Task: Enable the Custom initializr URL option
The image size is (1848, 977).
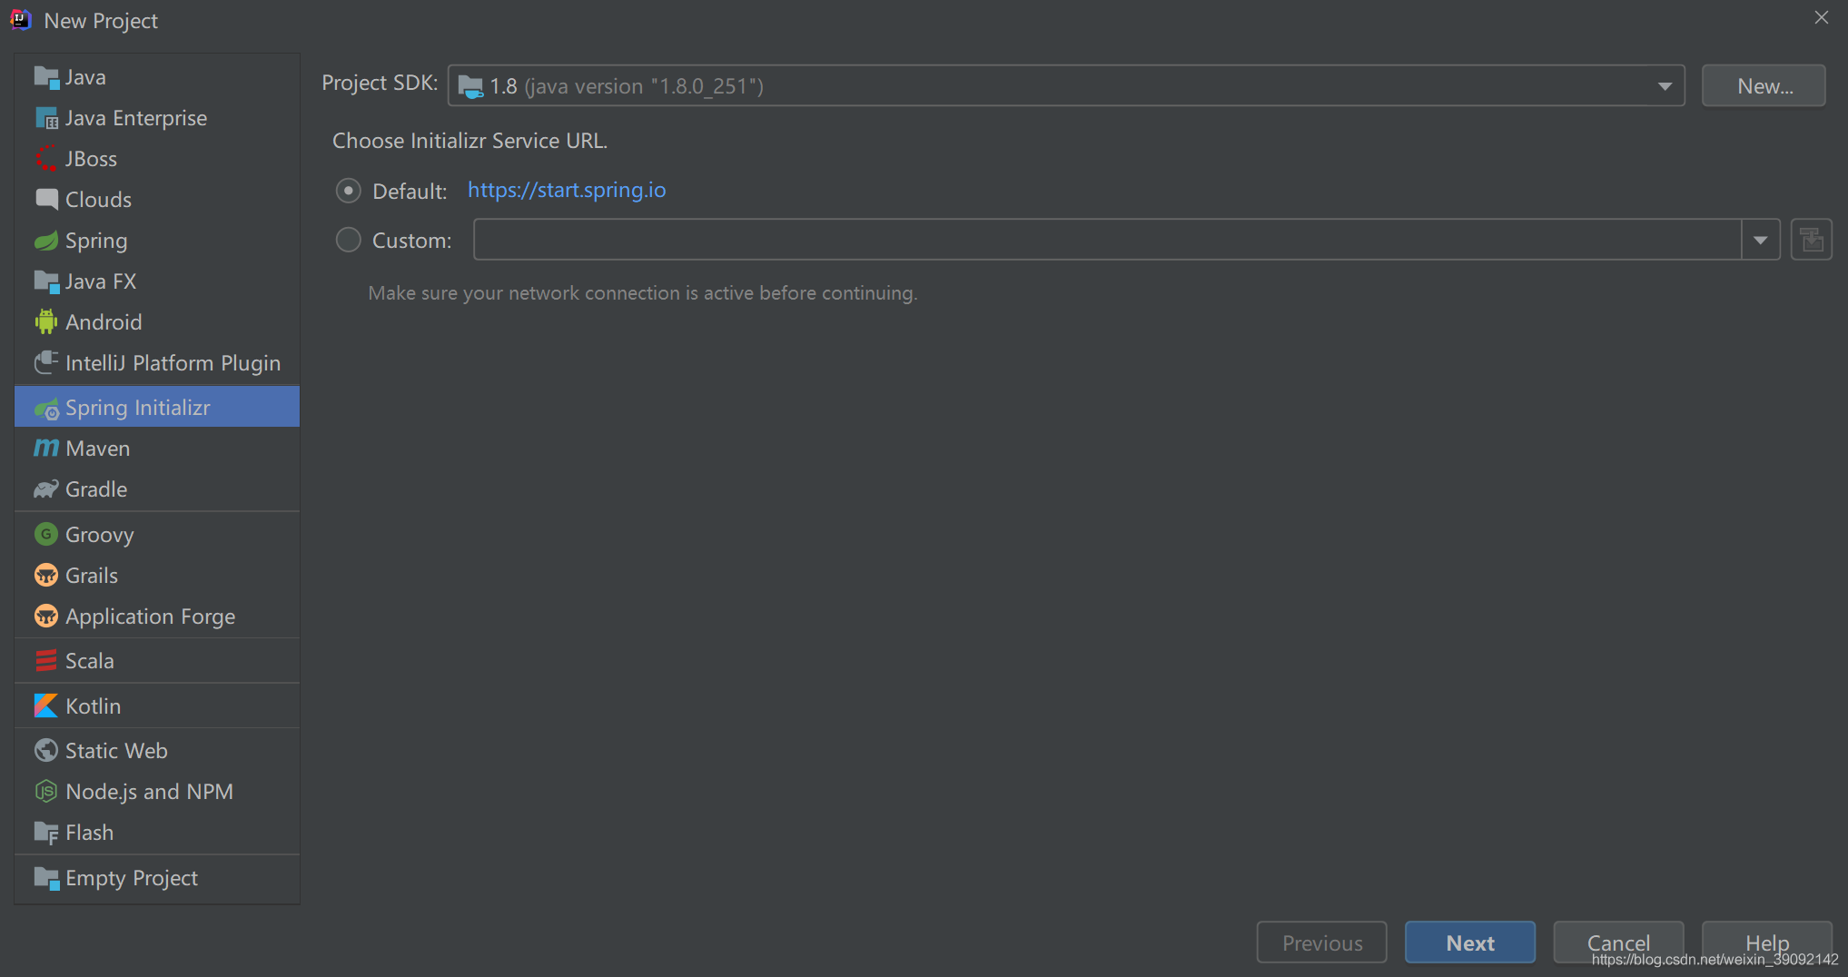Action: [x=348, y=239]
